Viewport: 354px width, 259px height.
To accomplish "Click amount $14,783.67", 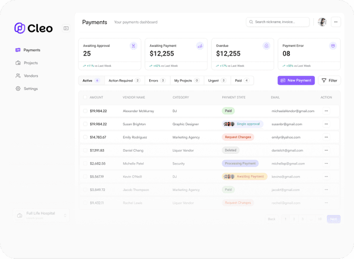I will [98, 137].
